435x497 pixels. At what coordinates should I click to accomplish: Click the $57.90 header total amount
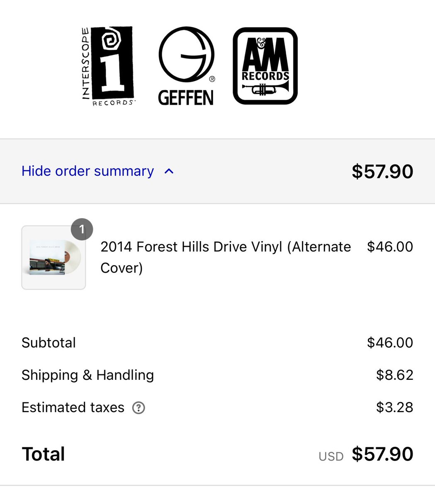pyautogui.click(x=382, y=171)
